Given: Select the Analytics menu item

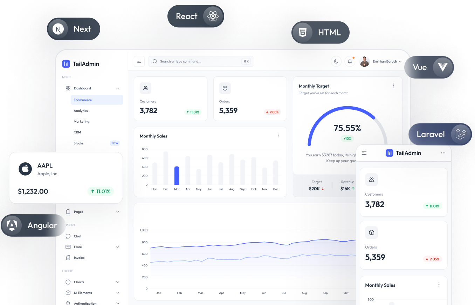Looking at the screenshot, I should point(81,111).
